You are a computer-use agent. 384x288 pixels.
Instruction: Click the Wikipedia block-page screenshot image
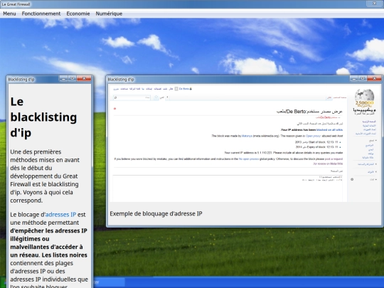[245, 143]
